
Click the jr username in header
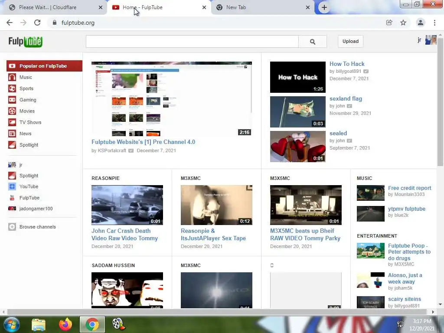coord(419,40)
